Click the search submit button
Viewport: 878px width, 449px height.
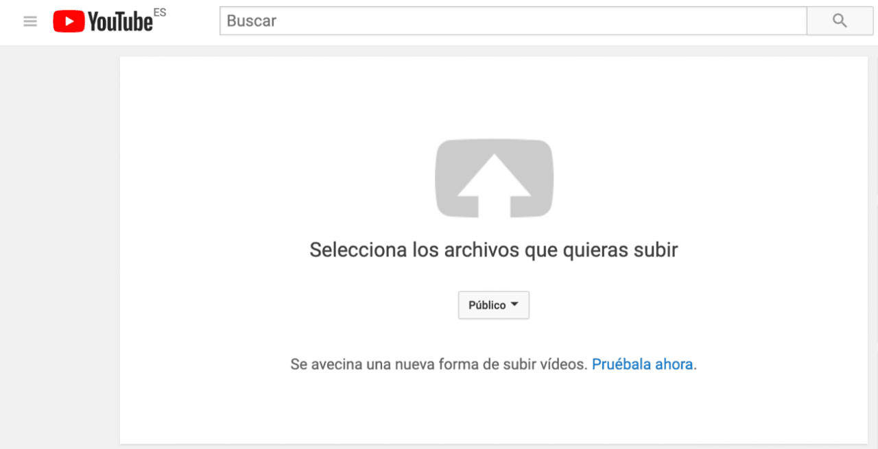pos(839,21)
